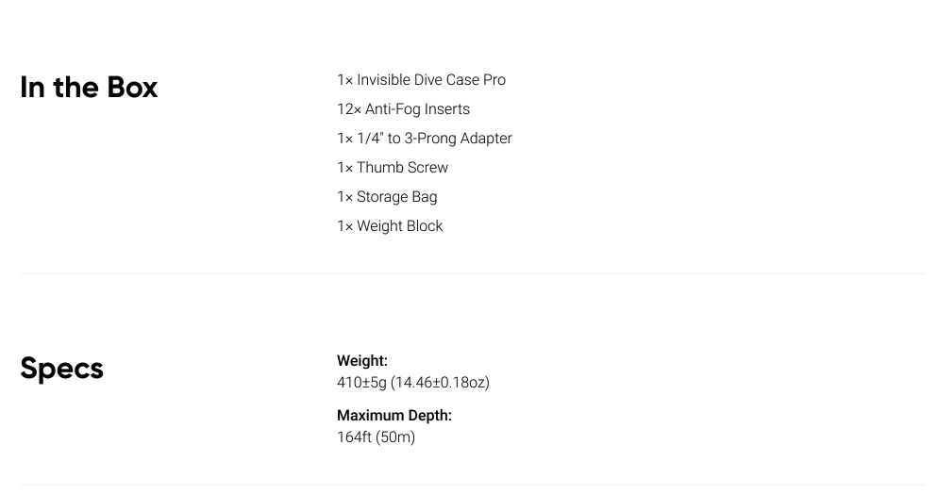
Task: Click the word 'Pro' in first item
Action: pyautogui.click(x=494, y=80)
